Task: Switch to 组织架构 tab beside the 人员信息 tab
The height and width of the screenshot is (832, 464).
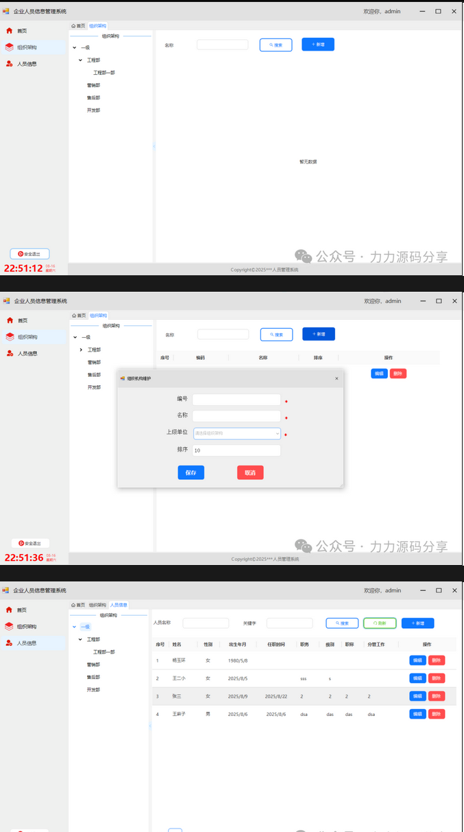Action: (97, 605)
